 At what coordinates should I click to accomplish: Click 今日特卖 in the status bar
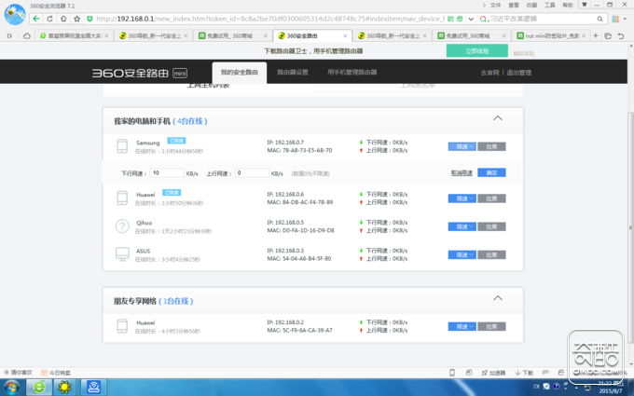click(x=56, y=373)
